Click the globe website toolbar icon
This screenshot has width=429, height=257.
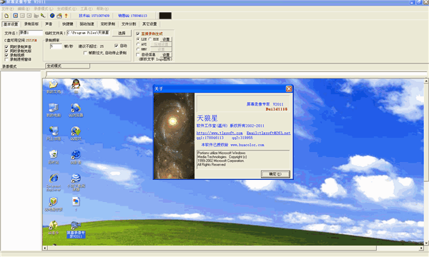(52, 16)
